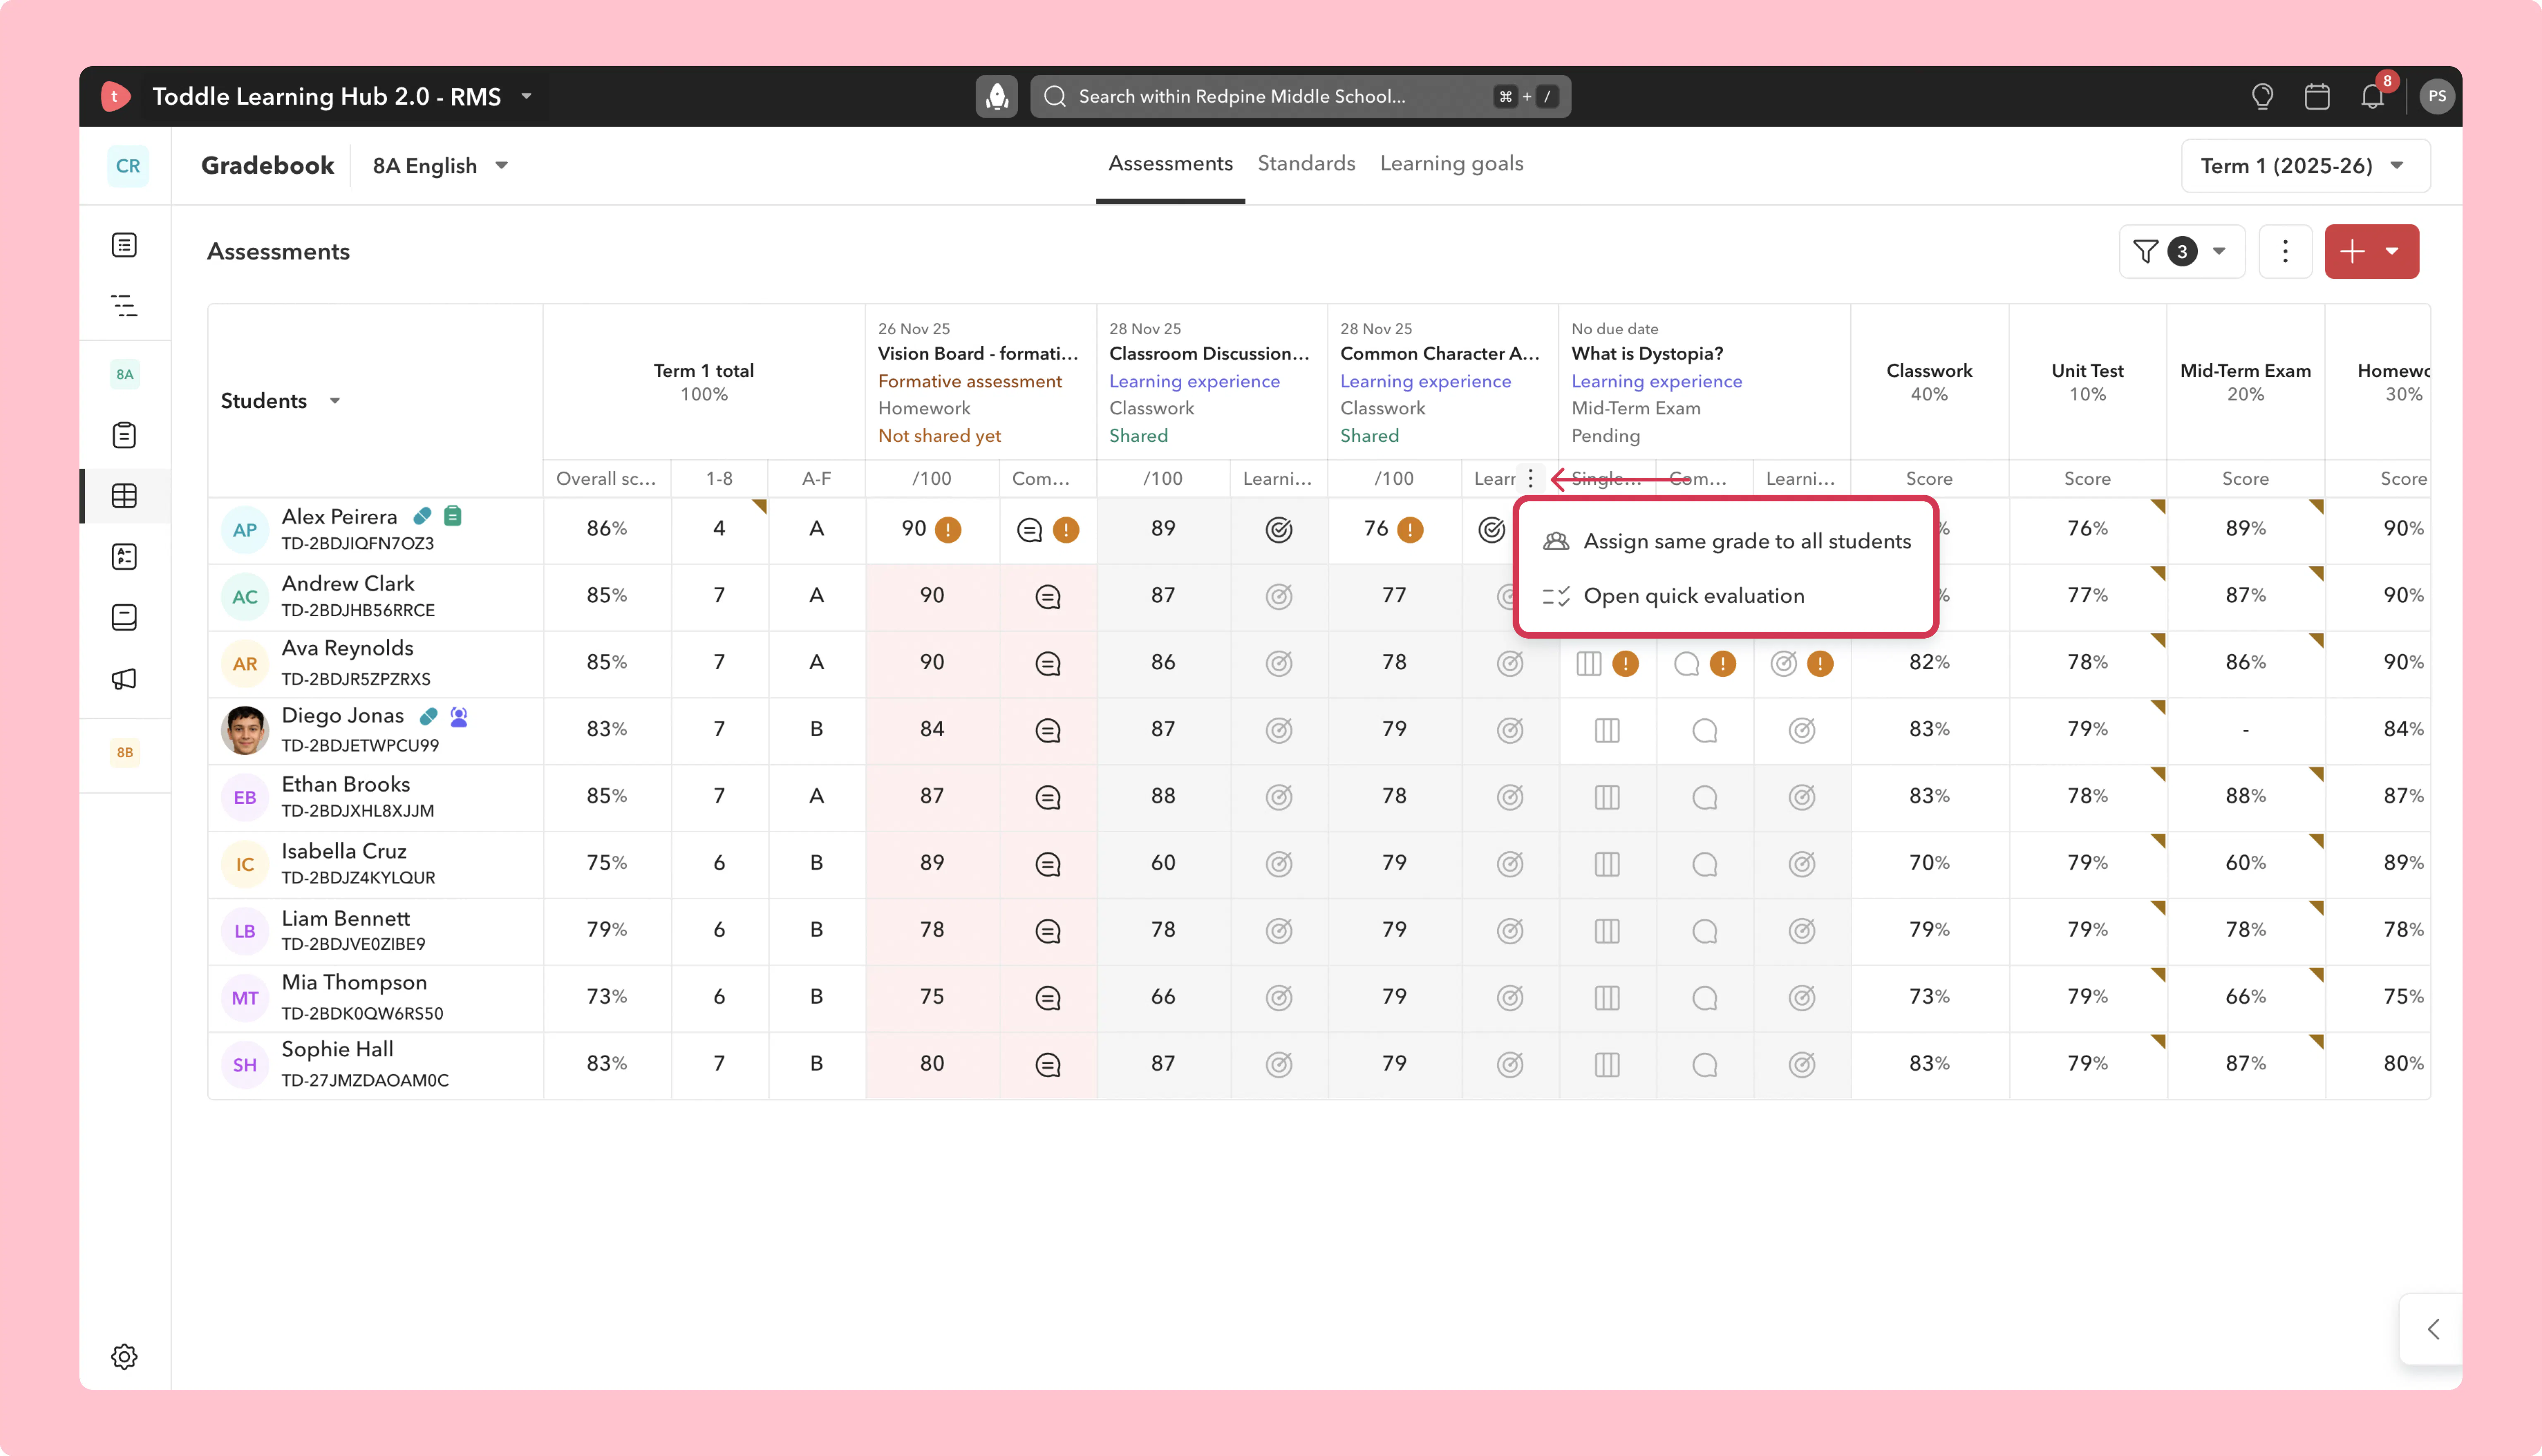This screenshot has width=2542, height=1456.
Task: Open notifications bell with 8 badge
Action: click(x=2373, y=95)
